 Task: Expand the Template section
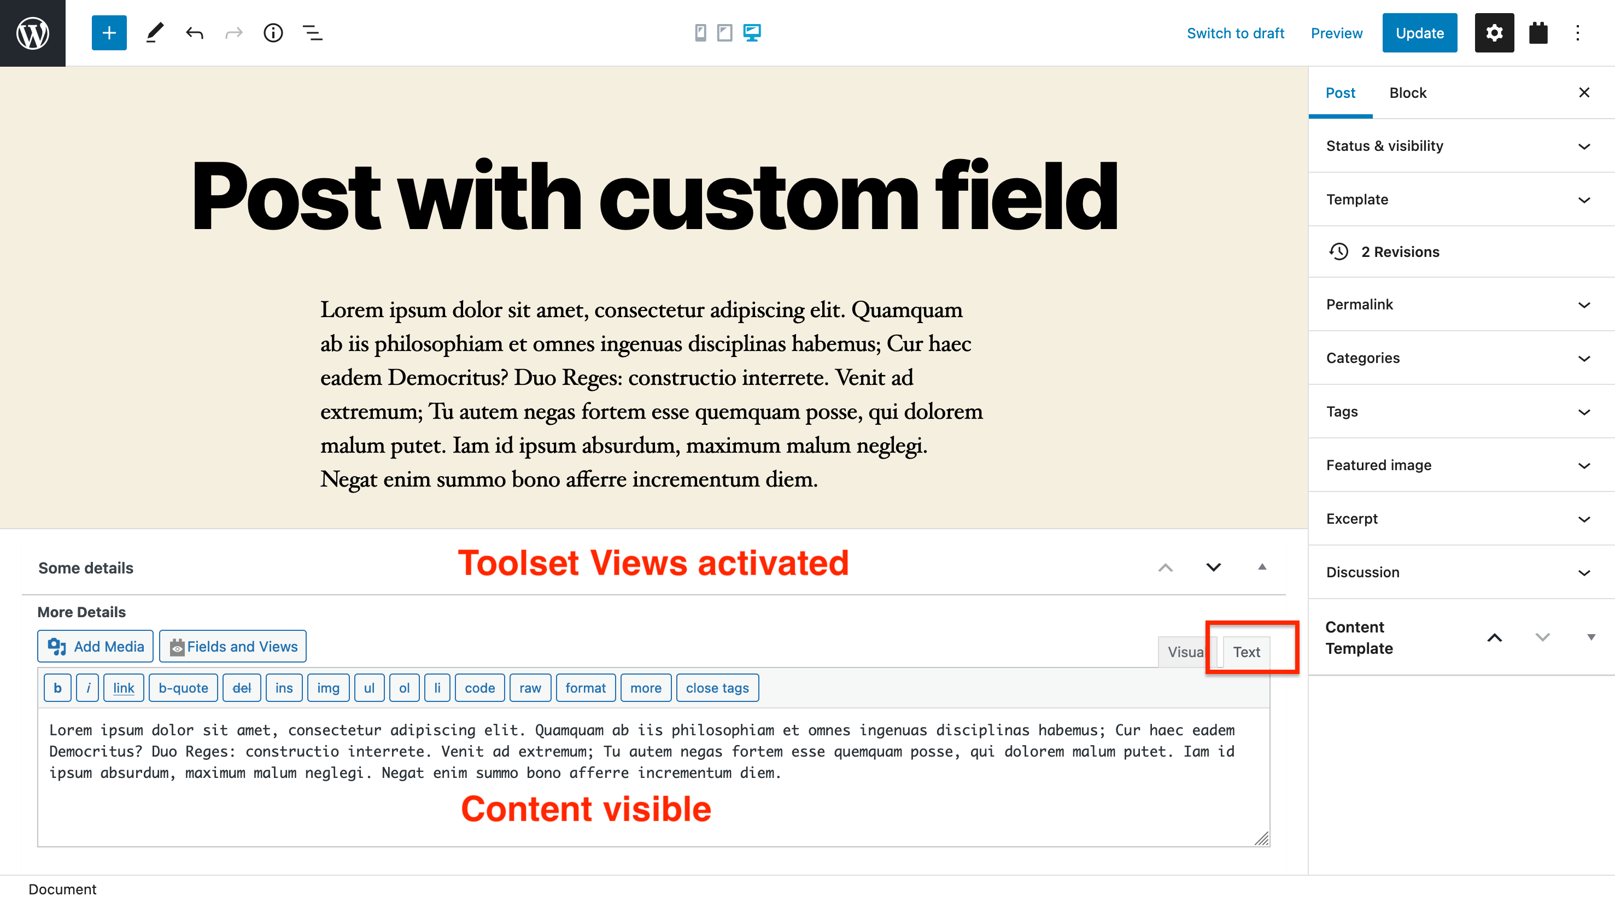tap(1461, 200)
